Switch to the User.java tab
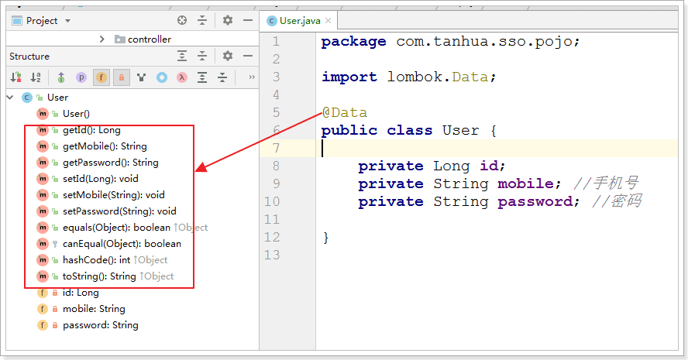This screenshot has width=688, height=360. (300, 21)
